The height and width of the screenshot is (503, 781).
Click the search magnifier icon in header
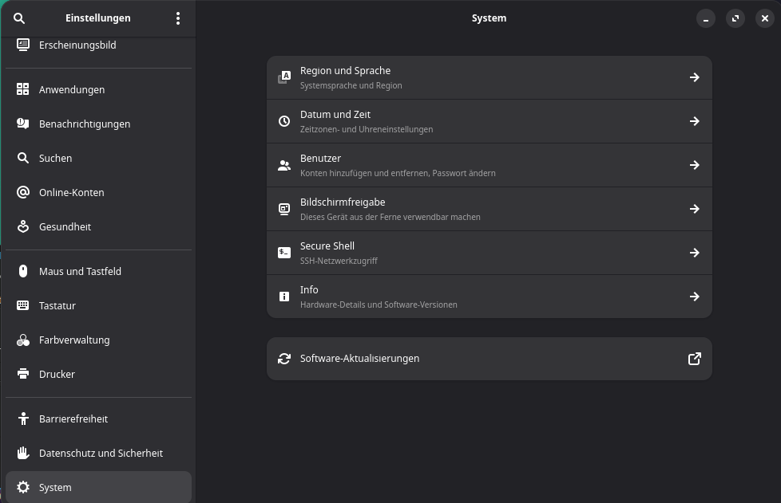tap(20, 18)
